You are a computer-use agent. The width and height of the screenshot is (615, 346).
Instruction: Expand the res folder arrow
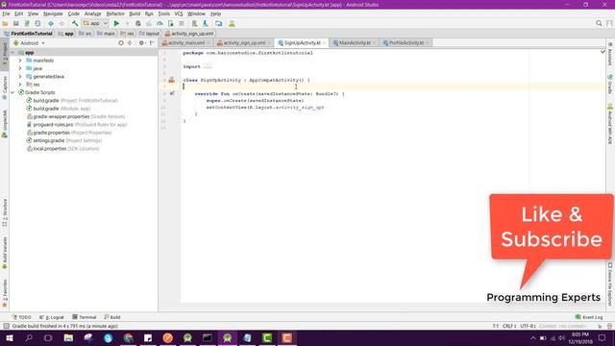coord(20,85)
